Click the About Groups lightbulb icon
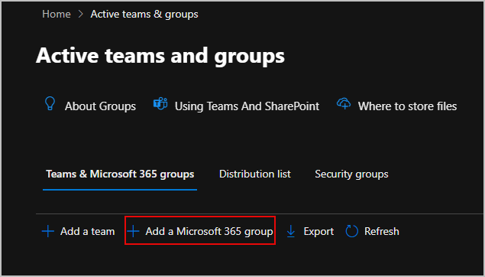The width and height of the screenshot is (485, 277). [50, 104]
